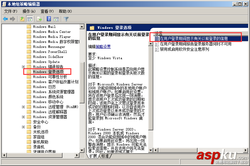Open Help via the question mark icon
The width and height of the screenshot is (250, 166).
[x=49, y=19]
